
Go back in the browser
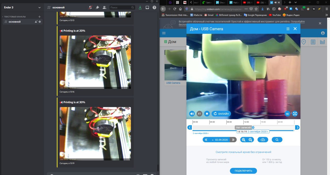163,9
